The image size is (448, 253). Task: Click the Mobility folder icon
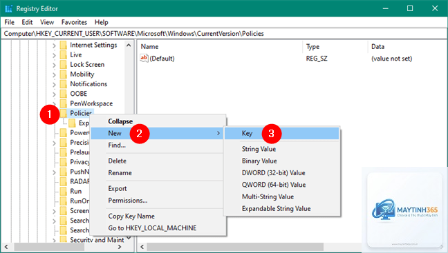[x=64, y=74]
